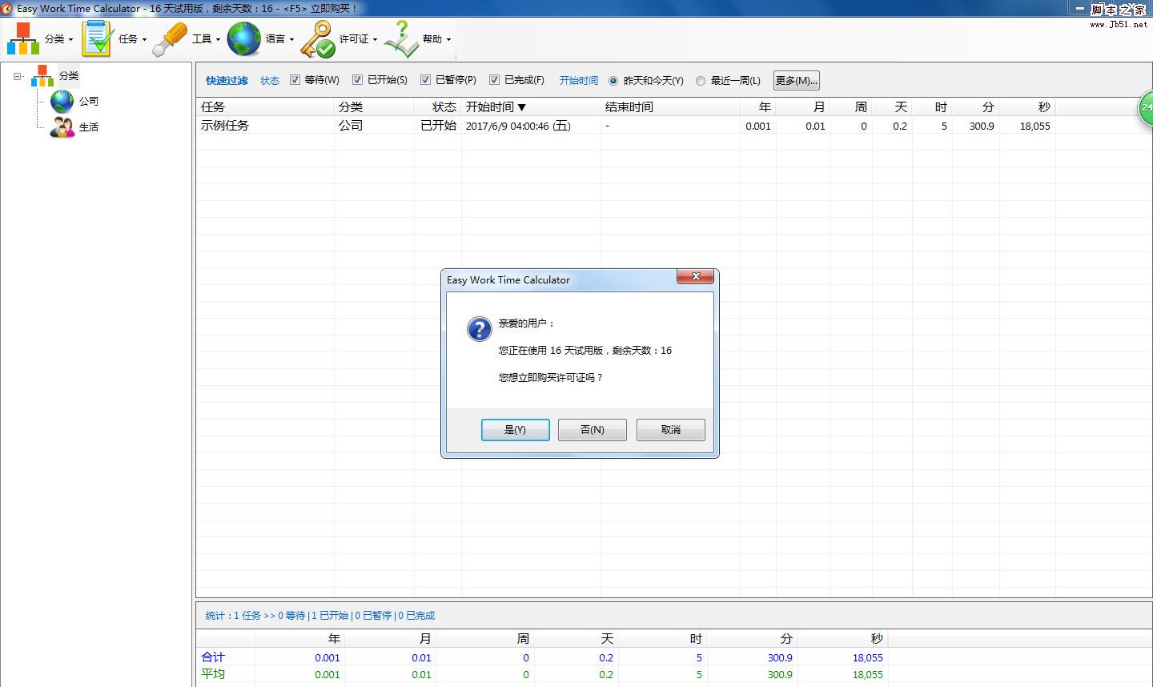Image resolution: width=1153 pixels, height=687 pixels.
Task: Select the 最近一周(L) radio button
Action: [x=701, y=81]
